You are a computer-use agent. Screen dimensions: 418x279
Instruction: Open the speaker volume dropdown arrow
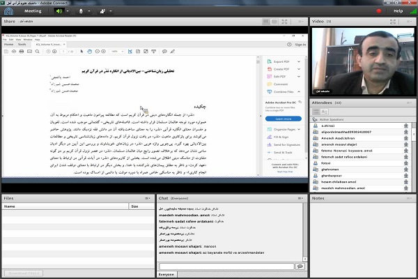point(68,11)
